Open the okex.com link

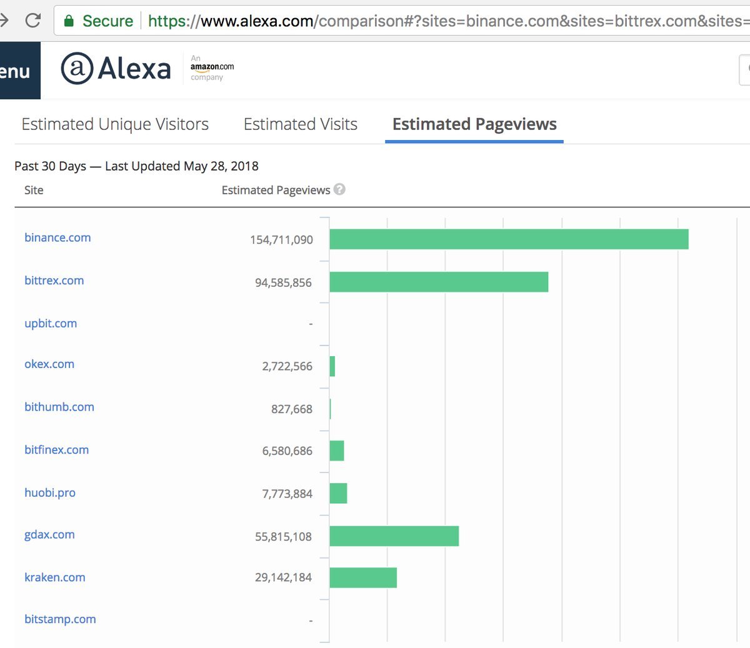(49, 364)
